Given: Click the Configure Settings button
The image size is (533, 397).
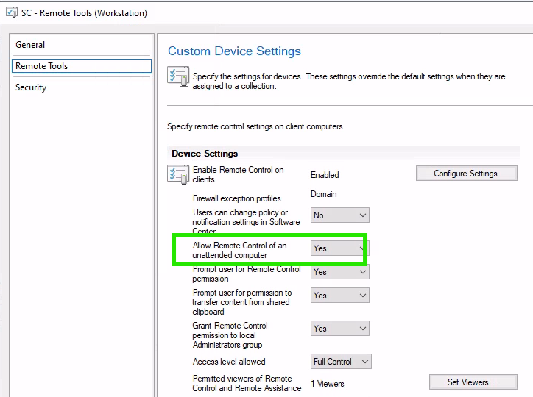Looking at the screenshot, I should tap(467, 174).
